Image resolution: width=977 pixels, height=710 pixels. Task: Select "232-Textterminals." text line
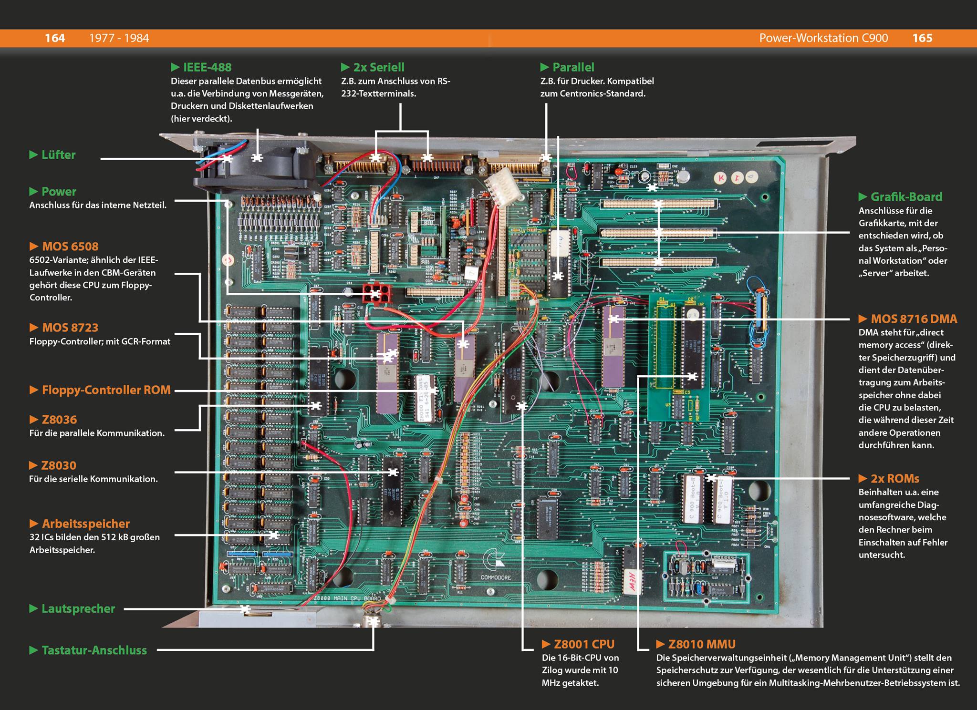click(379, 93)
